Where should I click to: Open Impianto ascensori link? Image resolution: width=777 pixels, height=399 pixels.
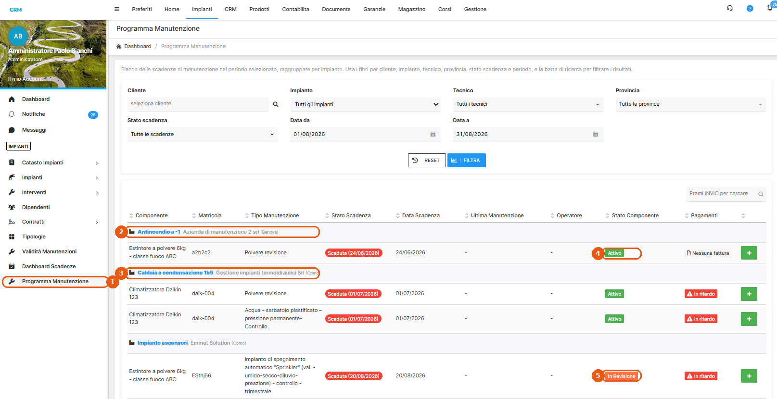[163, 343]
